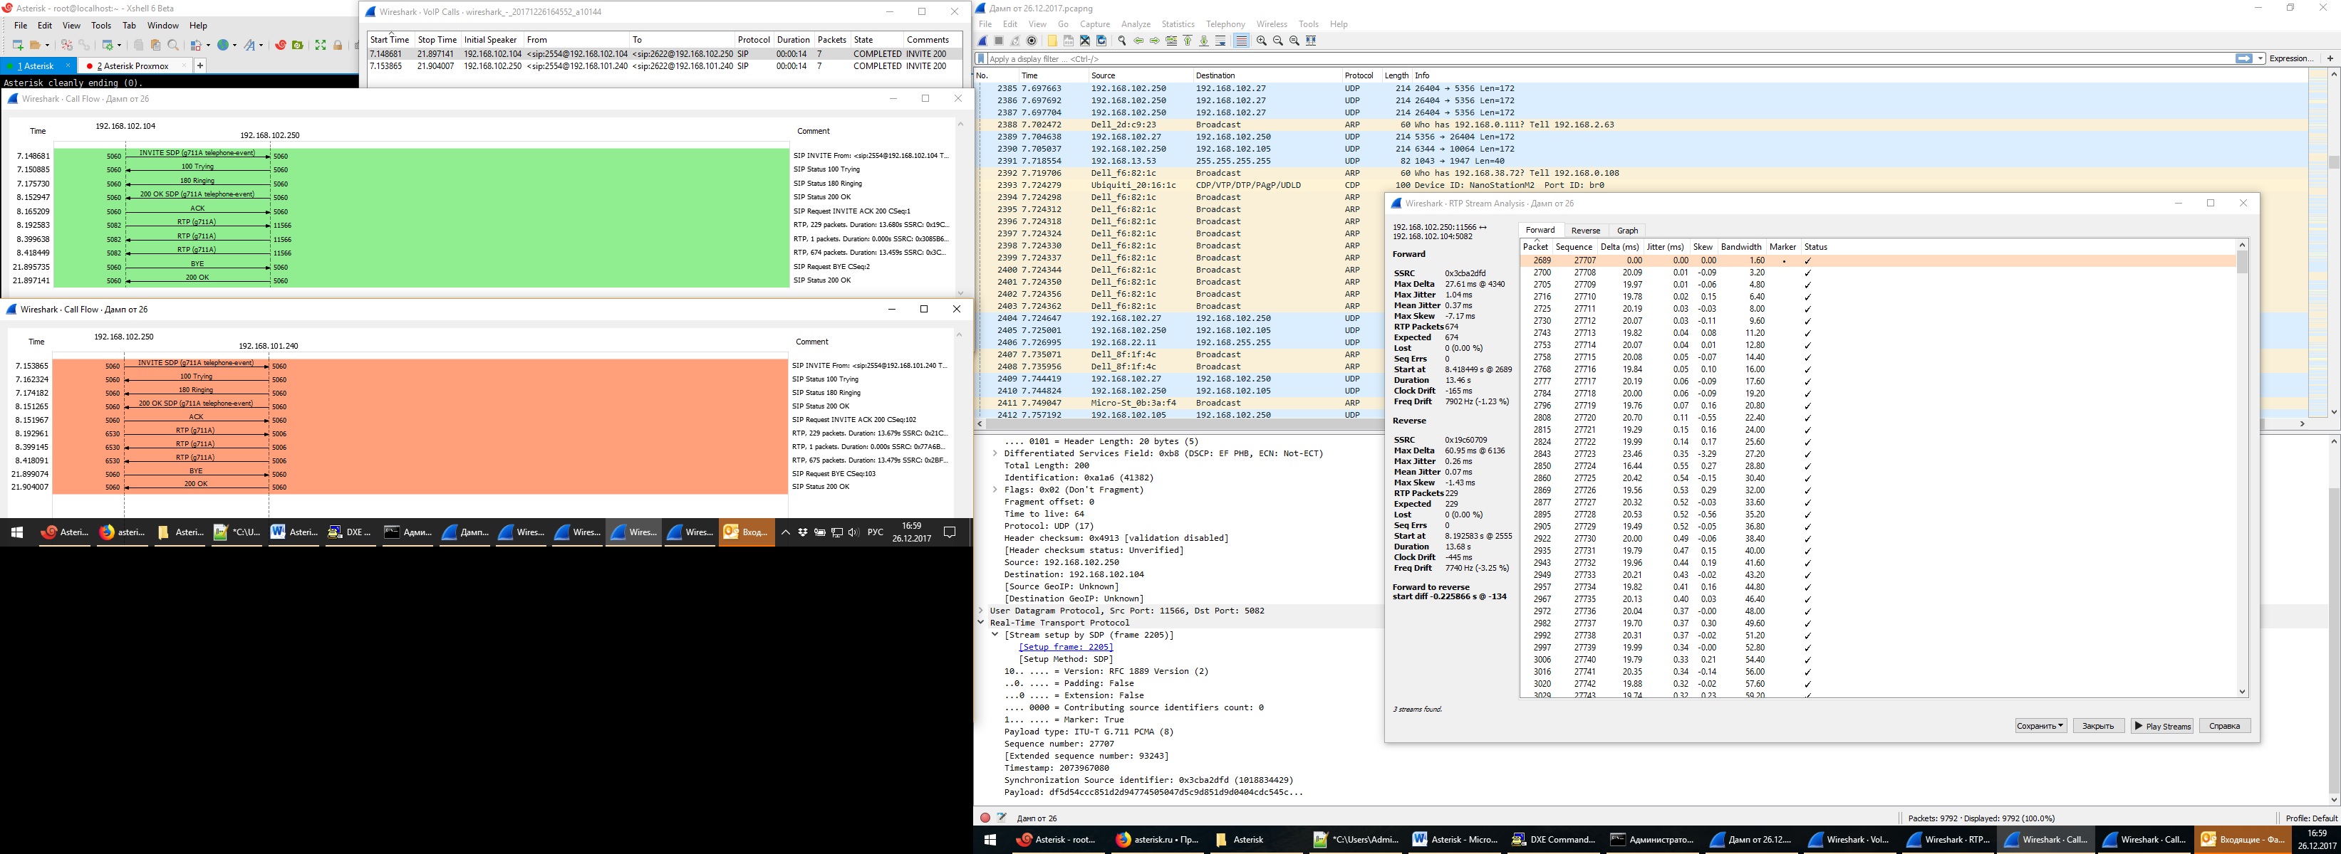This screenshot has width=2341, height=854.
Task: Switch to the Reverse tab in RTP analysis
Action: (x=1585, y=231)
